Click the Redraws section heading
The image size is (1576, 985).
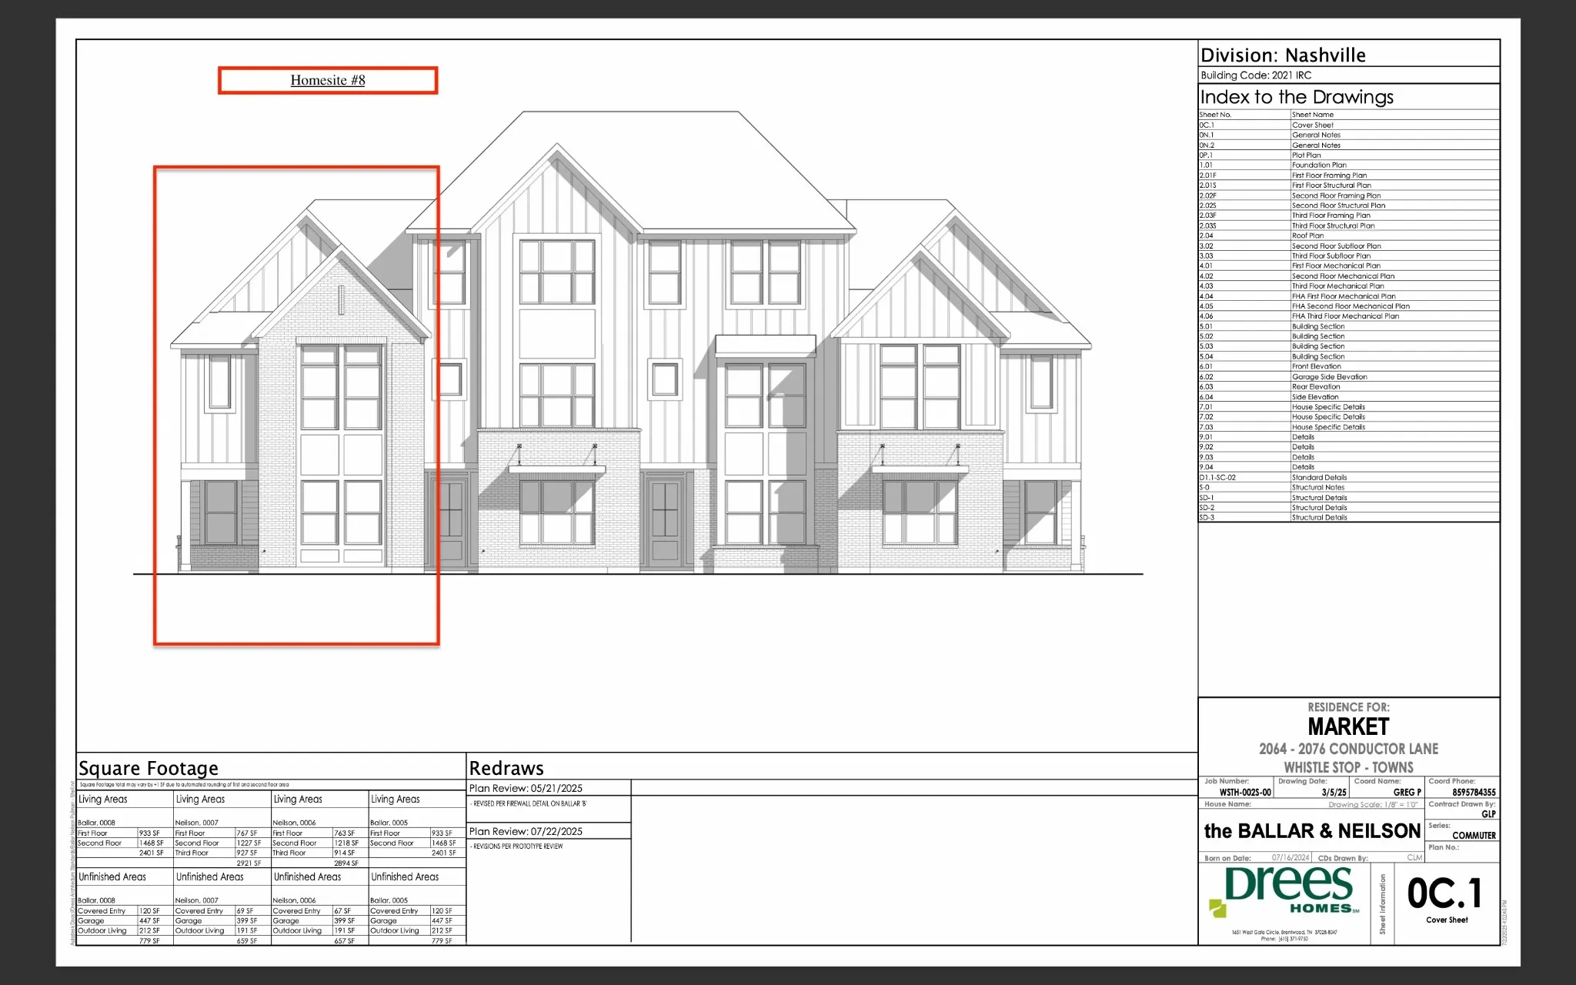click(506, 768)
